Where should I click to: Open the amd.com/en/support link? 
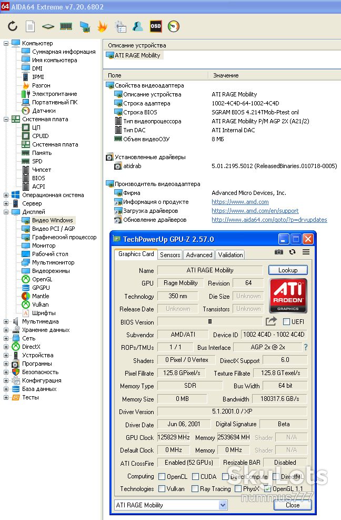coord(255,211)
